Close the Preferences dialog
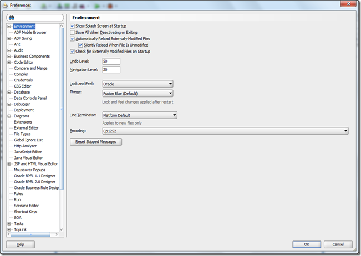This screenshot has height=256, width=361. pyautogui.click(x=348, y=3)
